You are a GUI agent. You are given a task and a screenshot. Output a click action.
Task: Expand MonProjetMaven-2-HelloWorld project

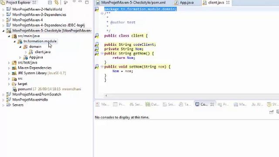pyautogui.click(x=3, y=10)
